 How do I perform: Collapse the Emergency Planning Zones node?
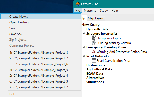[84, 47]
